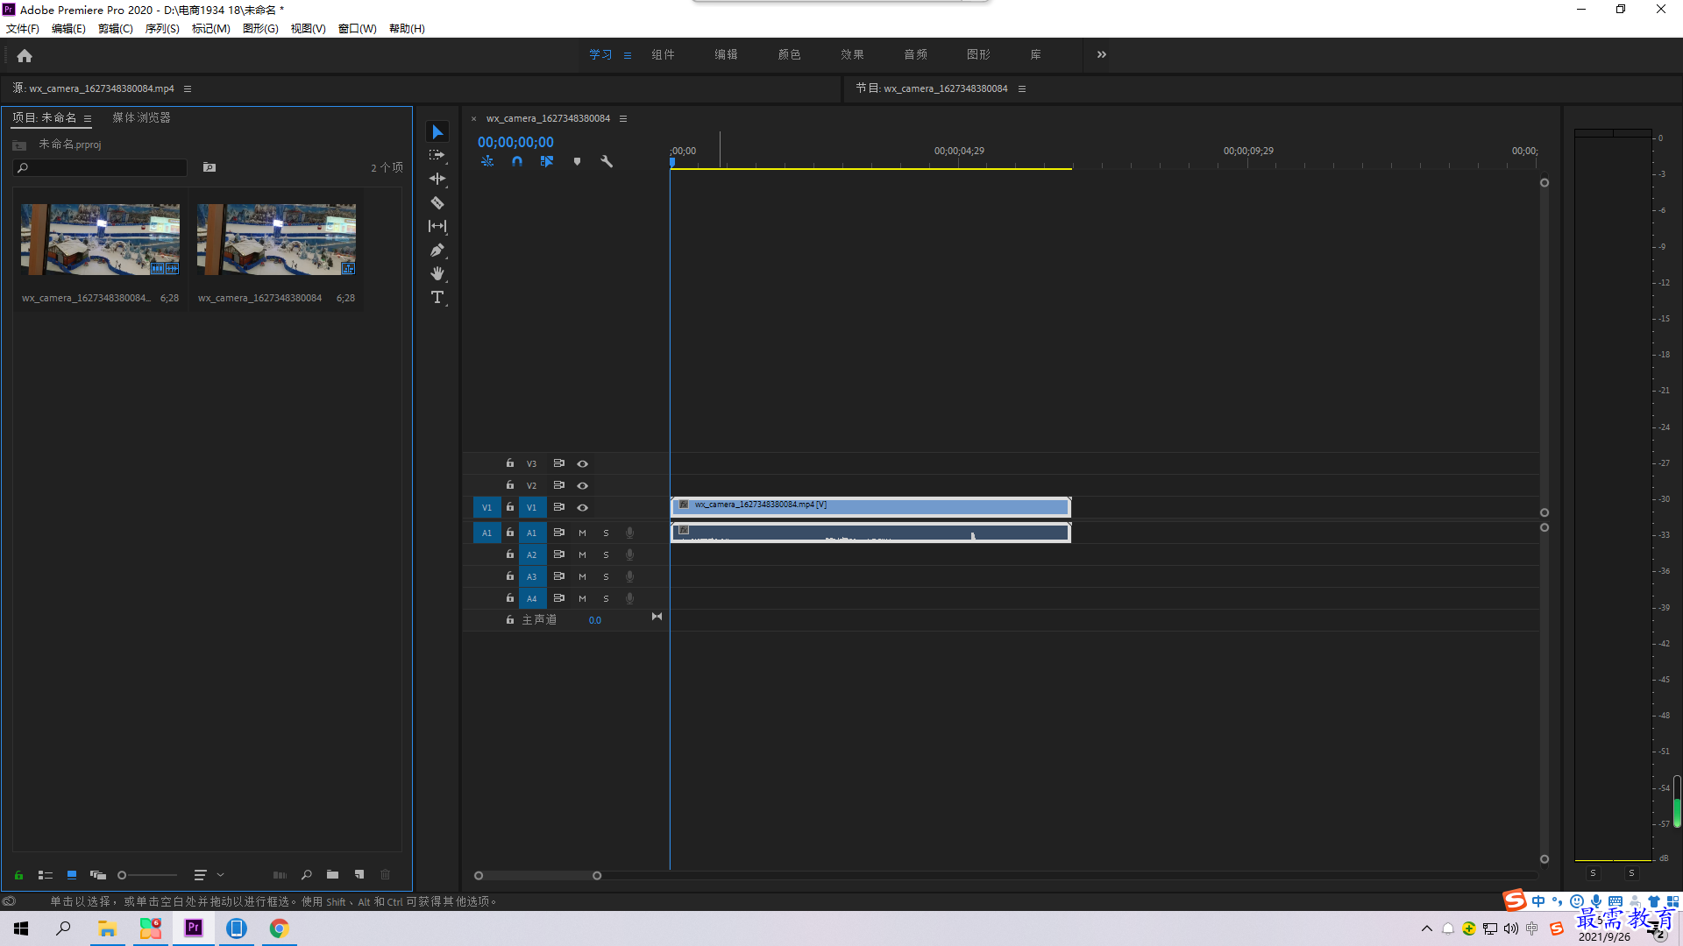Click the Windows Start button
Screen dimensions: 1683x946
point(21,928)
